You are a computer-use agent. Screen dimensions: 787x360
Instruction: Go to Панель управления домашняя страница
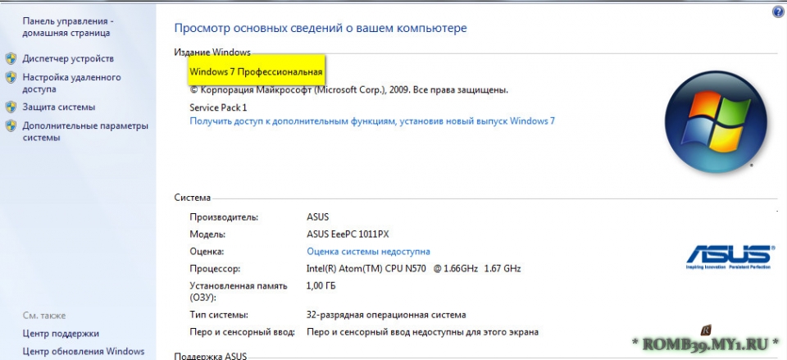pyautogui.click(x=68, y=27)
